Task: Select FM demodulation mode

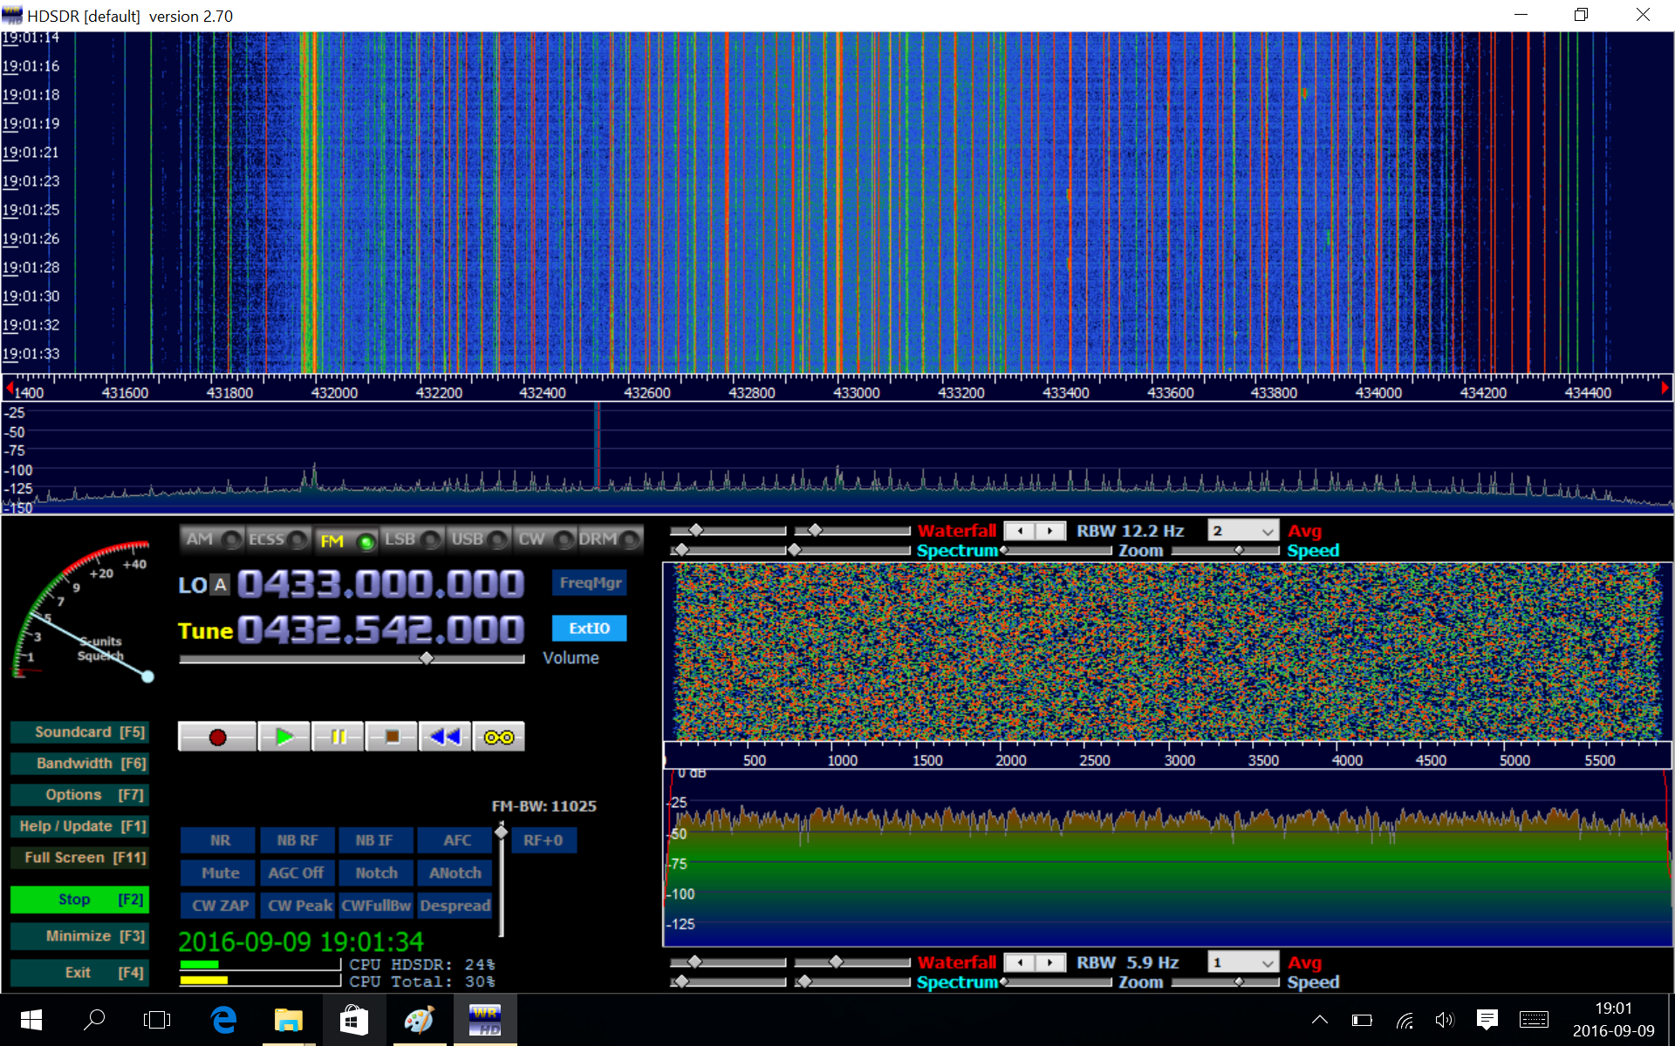Action: [x=345, y=540]
